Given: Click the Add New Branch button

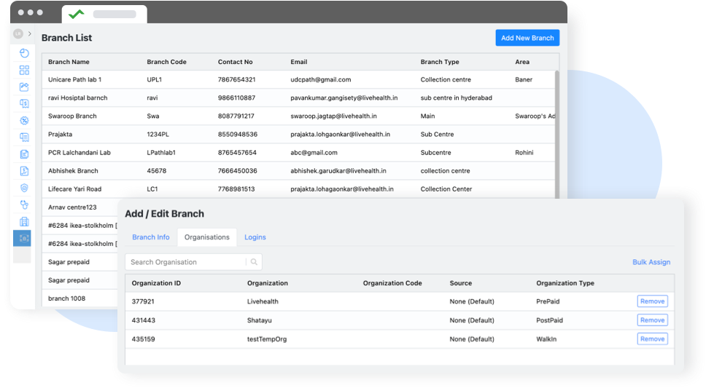Looking at the screenshot, I should [x=527, y=38].
